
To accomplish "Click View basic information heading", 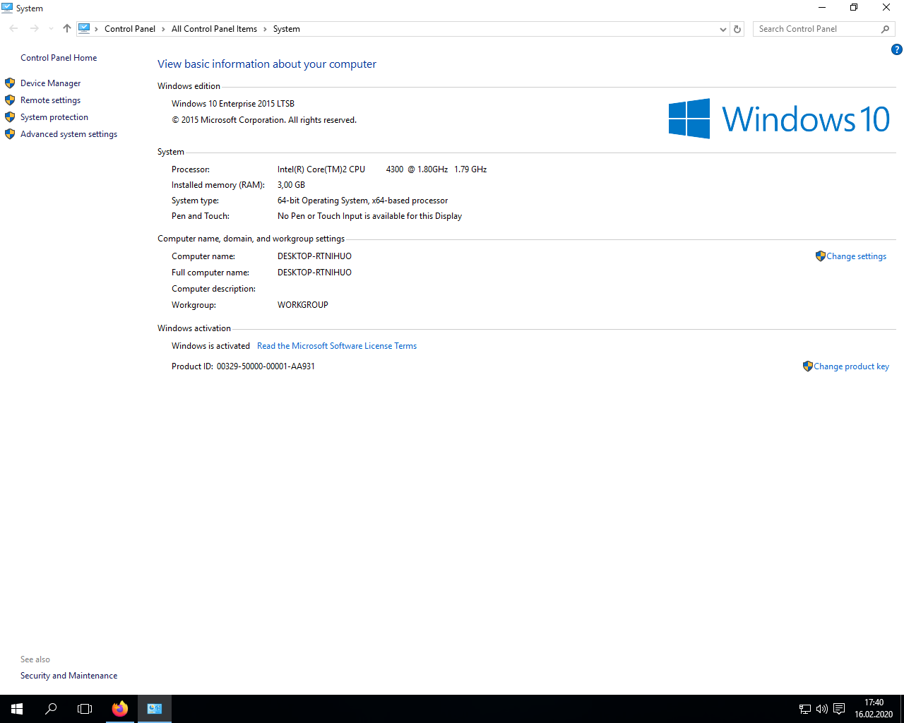I will (267, 64).
